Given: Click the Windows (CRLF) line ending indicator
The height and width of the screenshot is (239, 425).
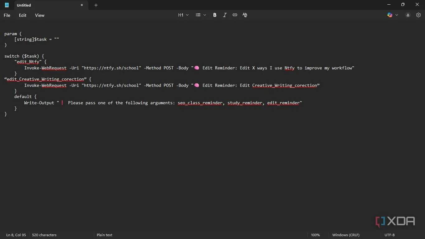Looking at the screenshot, I should [346, 235].
